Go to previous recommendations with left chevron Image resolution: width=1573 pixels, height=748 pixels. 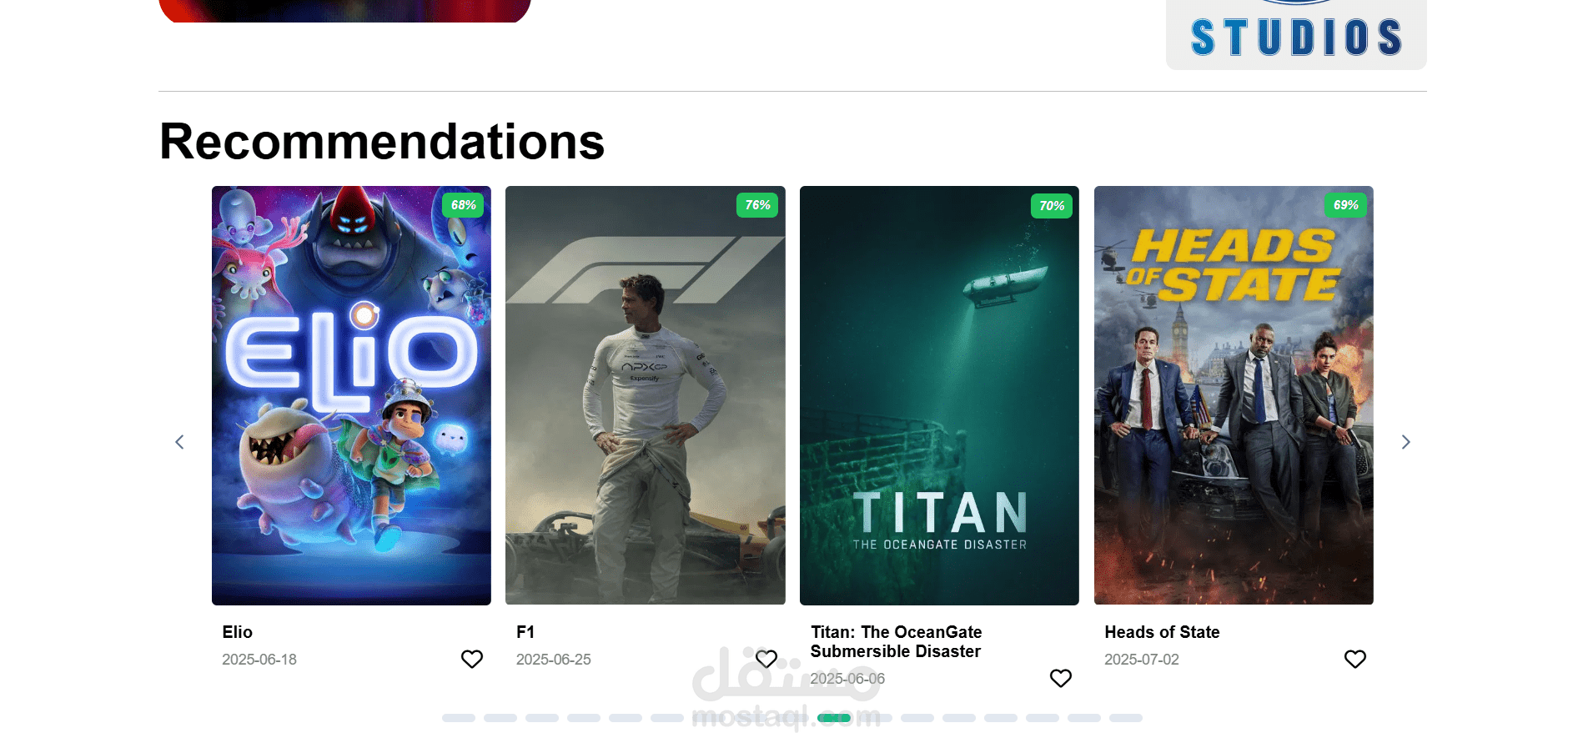[x=179, y=442]
